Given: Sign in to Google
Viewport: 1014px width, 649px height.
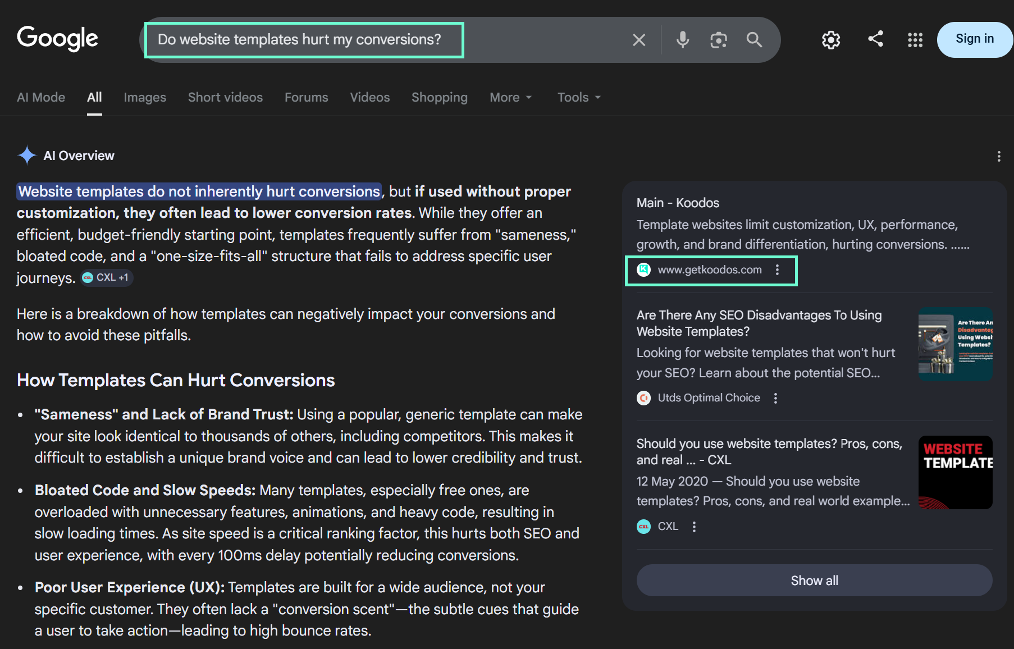Looking at the screenshot, I should pos(974,39).
